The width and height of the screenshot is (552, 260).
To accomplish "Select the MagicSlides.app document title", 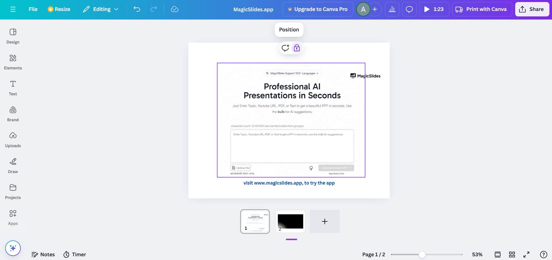I will (253, 9).
